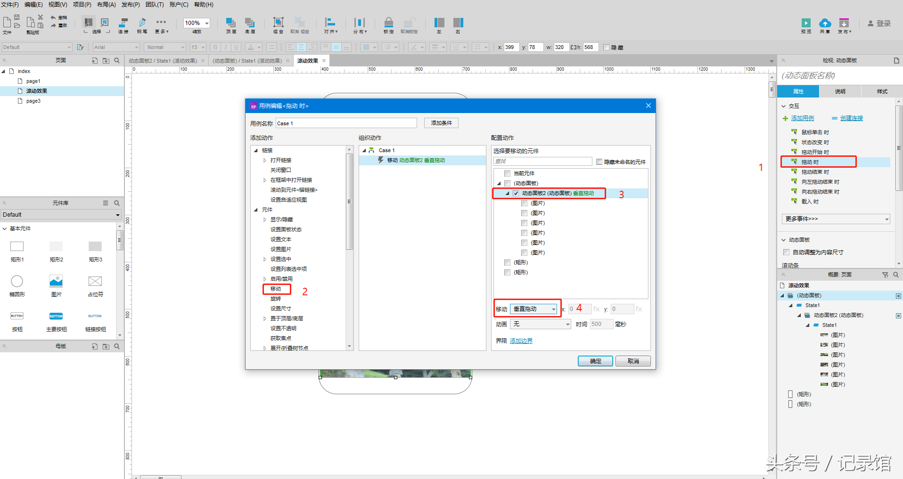This screenshot has width=903, height=479.
Task: Click the 图片 image widget in library
Action: point(56,281)
